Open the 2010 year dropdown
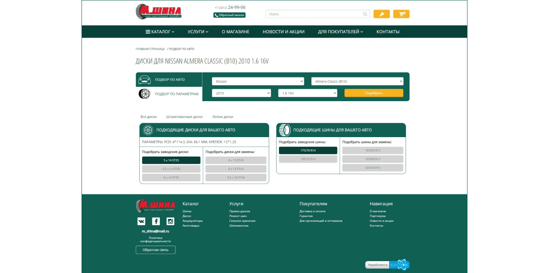The image size is (549, 273). [242, 93]
